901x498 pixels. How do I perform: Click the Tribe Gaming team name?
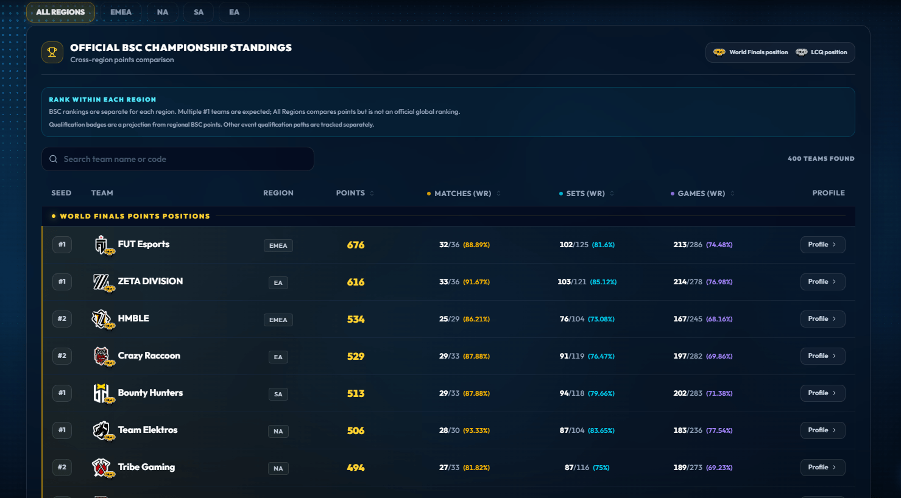pyautogui.click(x=146, y=467)
